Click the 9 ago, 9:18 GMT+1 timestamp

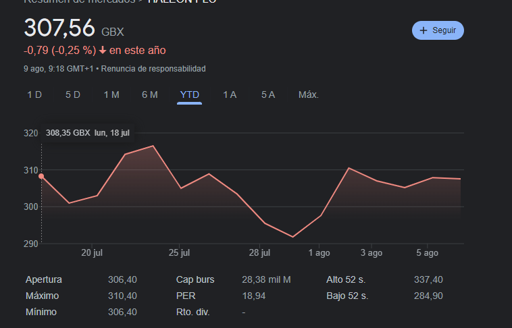point(59,69)
